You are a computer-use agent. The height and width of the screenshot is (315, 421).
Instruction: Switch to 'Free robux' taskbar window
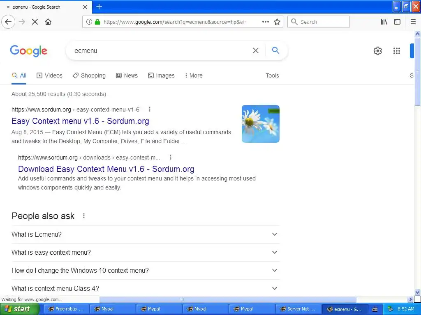[x=66, y=309]
